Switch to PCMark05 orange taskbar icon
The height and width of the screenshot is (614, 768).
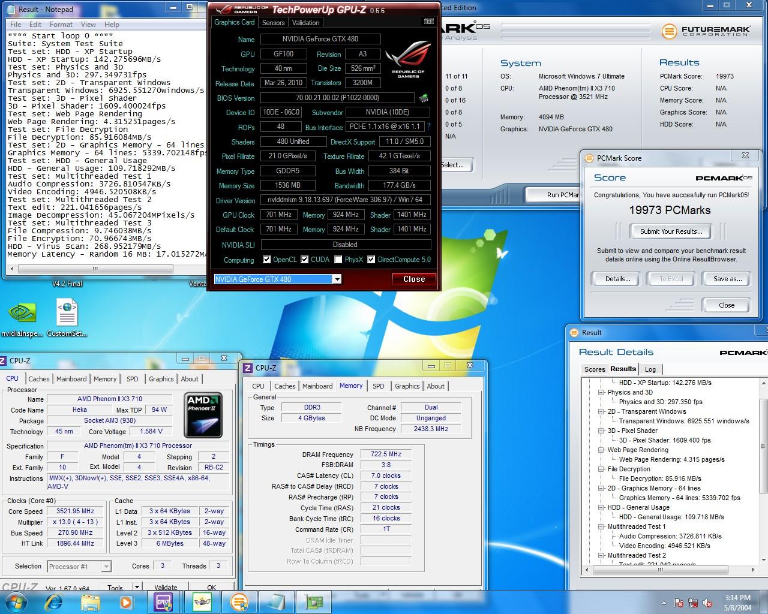(x=239, y=601)
